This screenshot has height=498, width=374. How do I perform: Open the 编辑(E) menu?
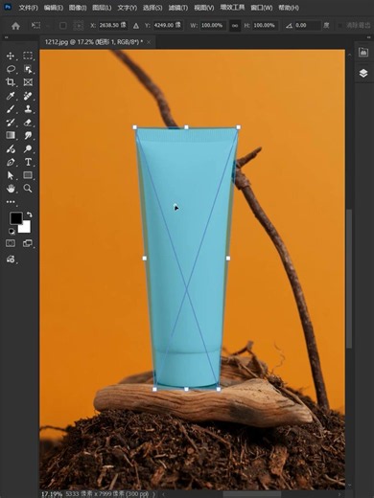coord(53,8)
